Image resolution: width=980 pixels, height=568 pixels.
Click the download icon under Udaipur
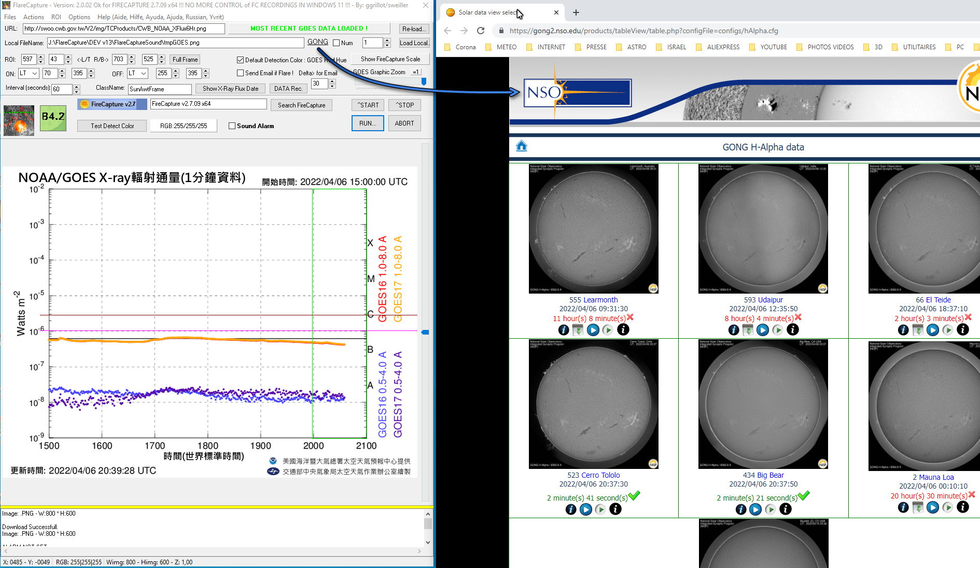(748, 330)
